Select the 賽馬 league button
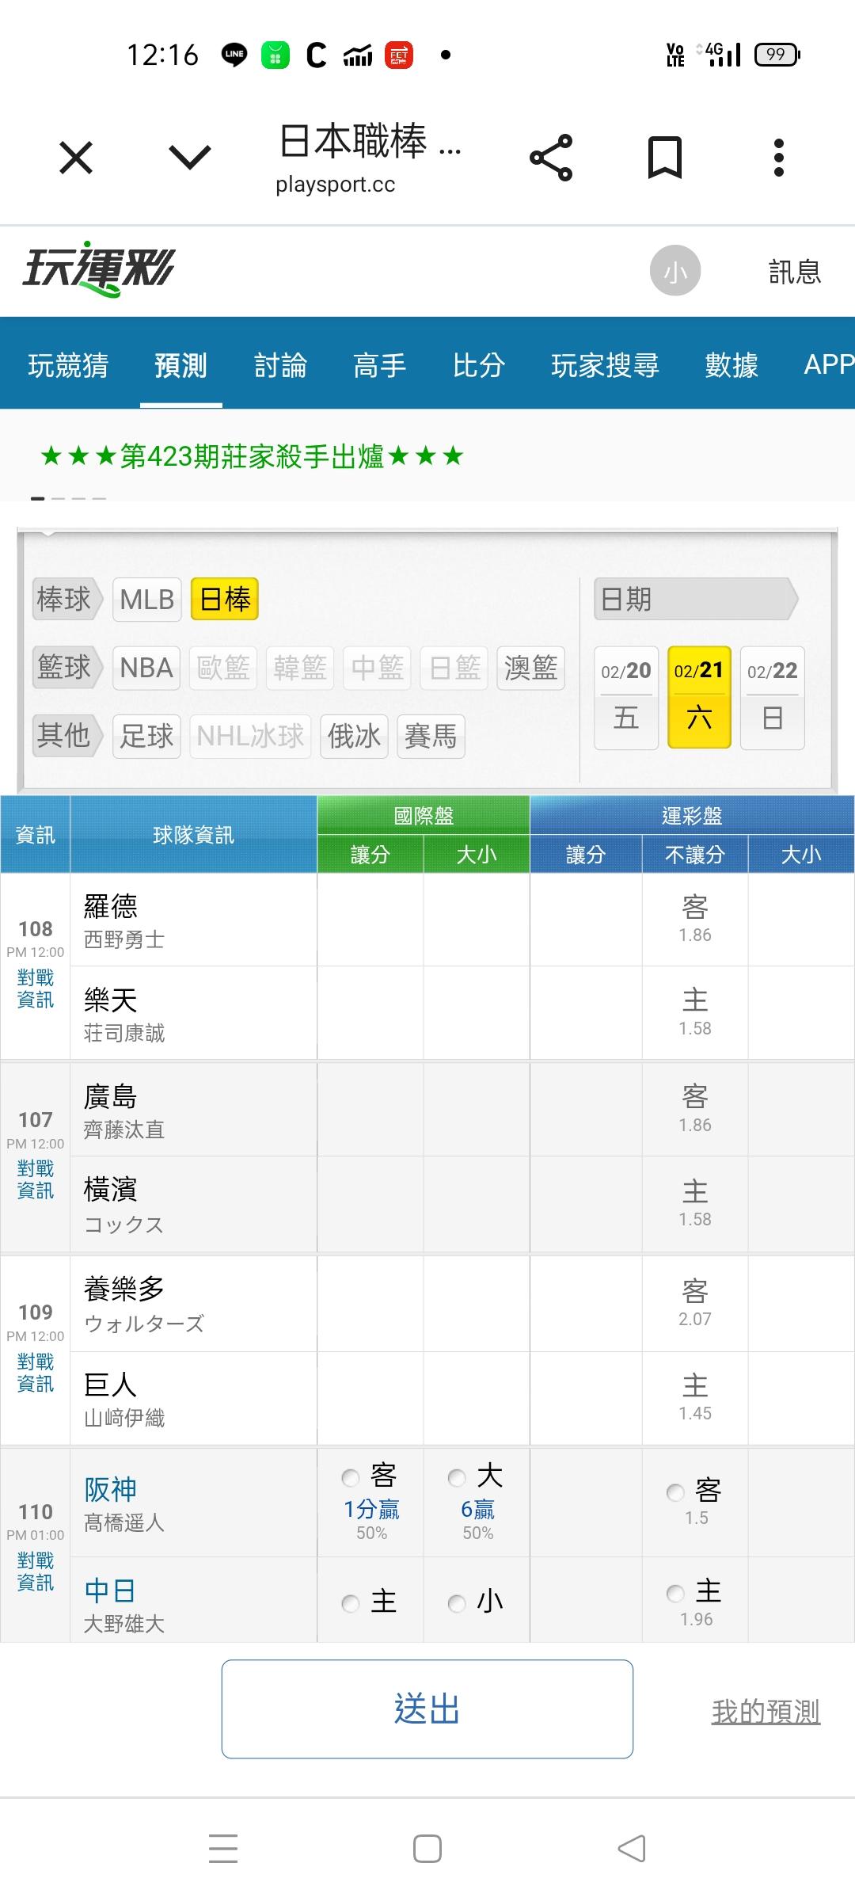The height and width of the screenshot is (1901, 855). (431, 736)
